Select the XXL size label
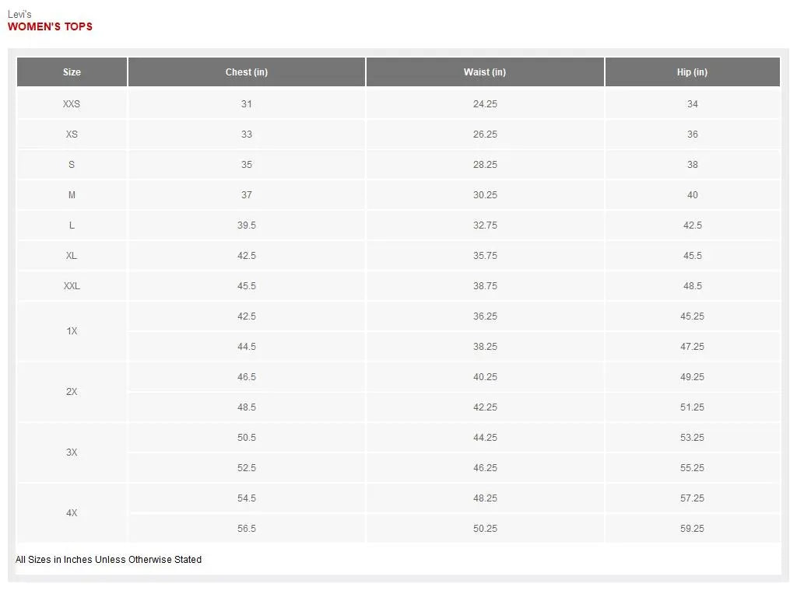 click(x=72, y=286)
